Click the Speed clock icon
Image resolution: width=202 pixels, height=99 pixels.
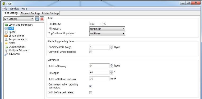6,32
